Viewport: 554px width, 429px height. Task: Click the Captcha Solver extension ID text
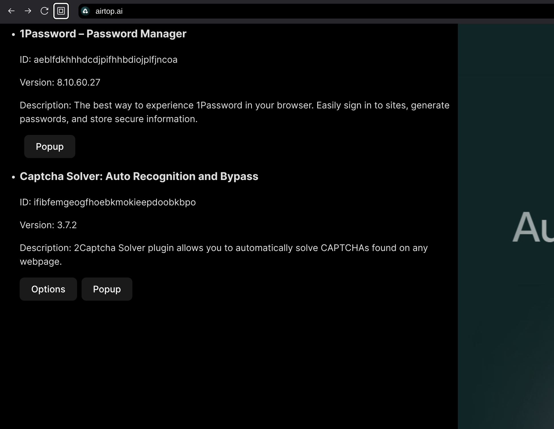(x=108, y=202)
